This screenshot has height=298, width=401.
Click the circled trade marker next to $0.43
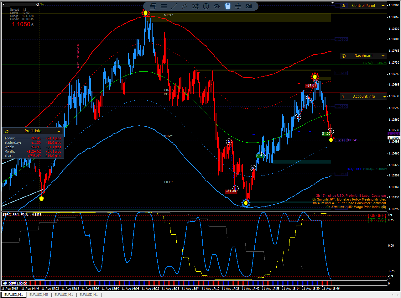(264, 153)
